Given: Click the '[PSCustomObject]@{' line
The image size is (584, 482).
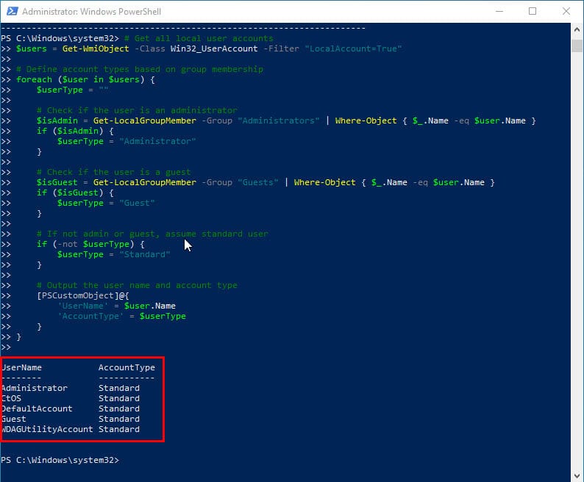Looking at the screenshot, I should coord(83,295).
